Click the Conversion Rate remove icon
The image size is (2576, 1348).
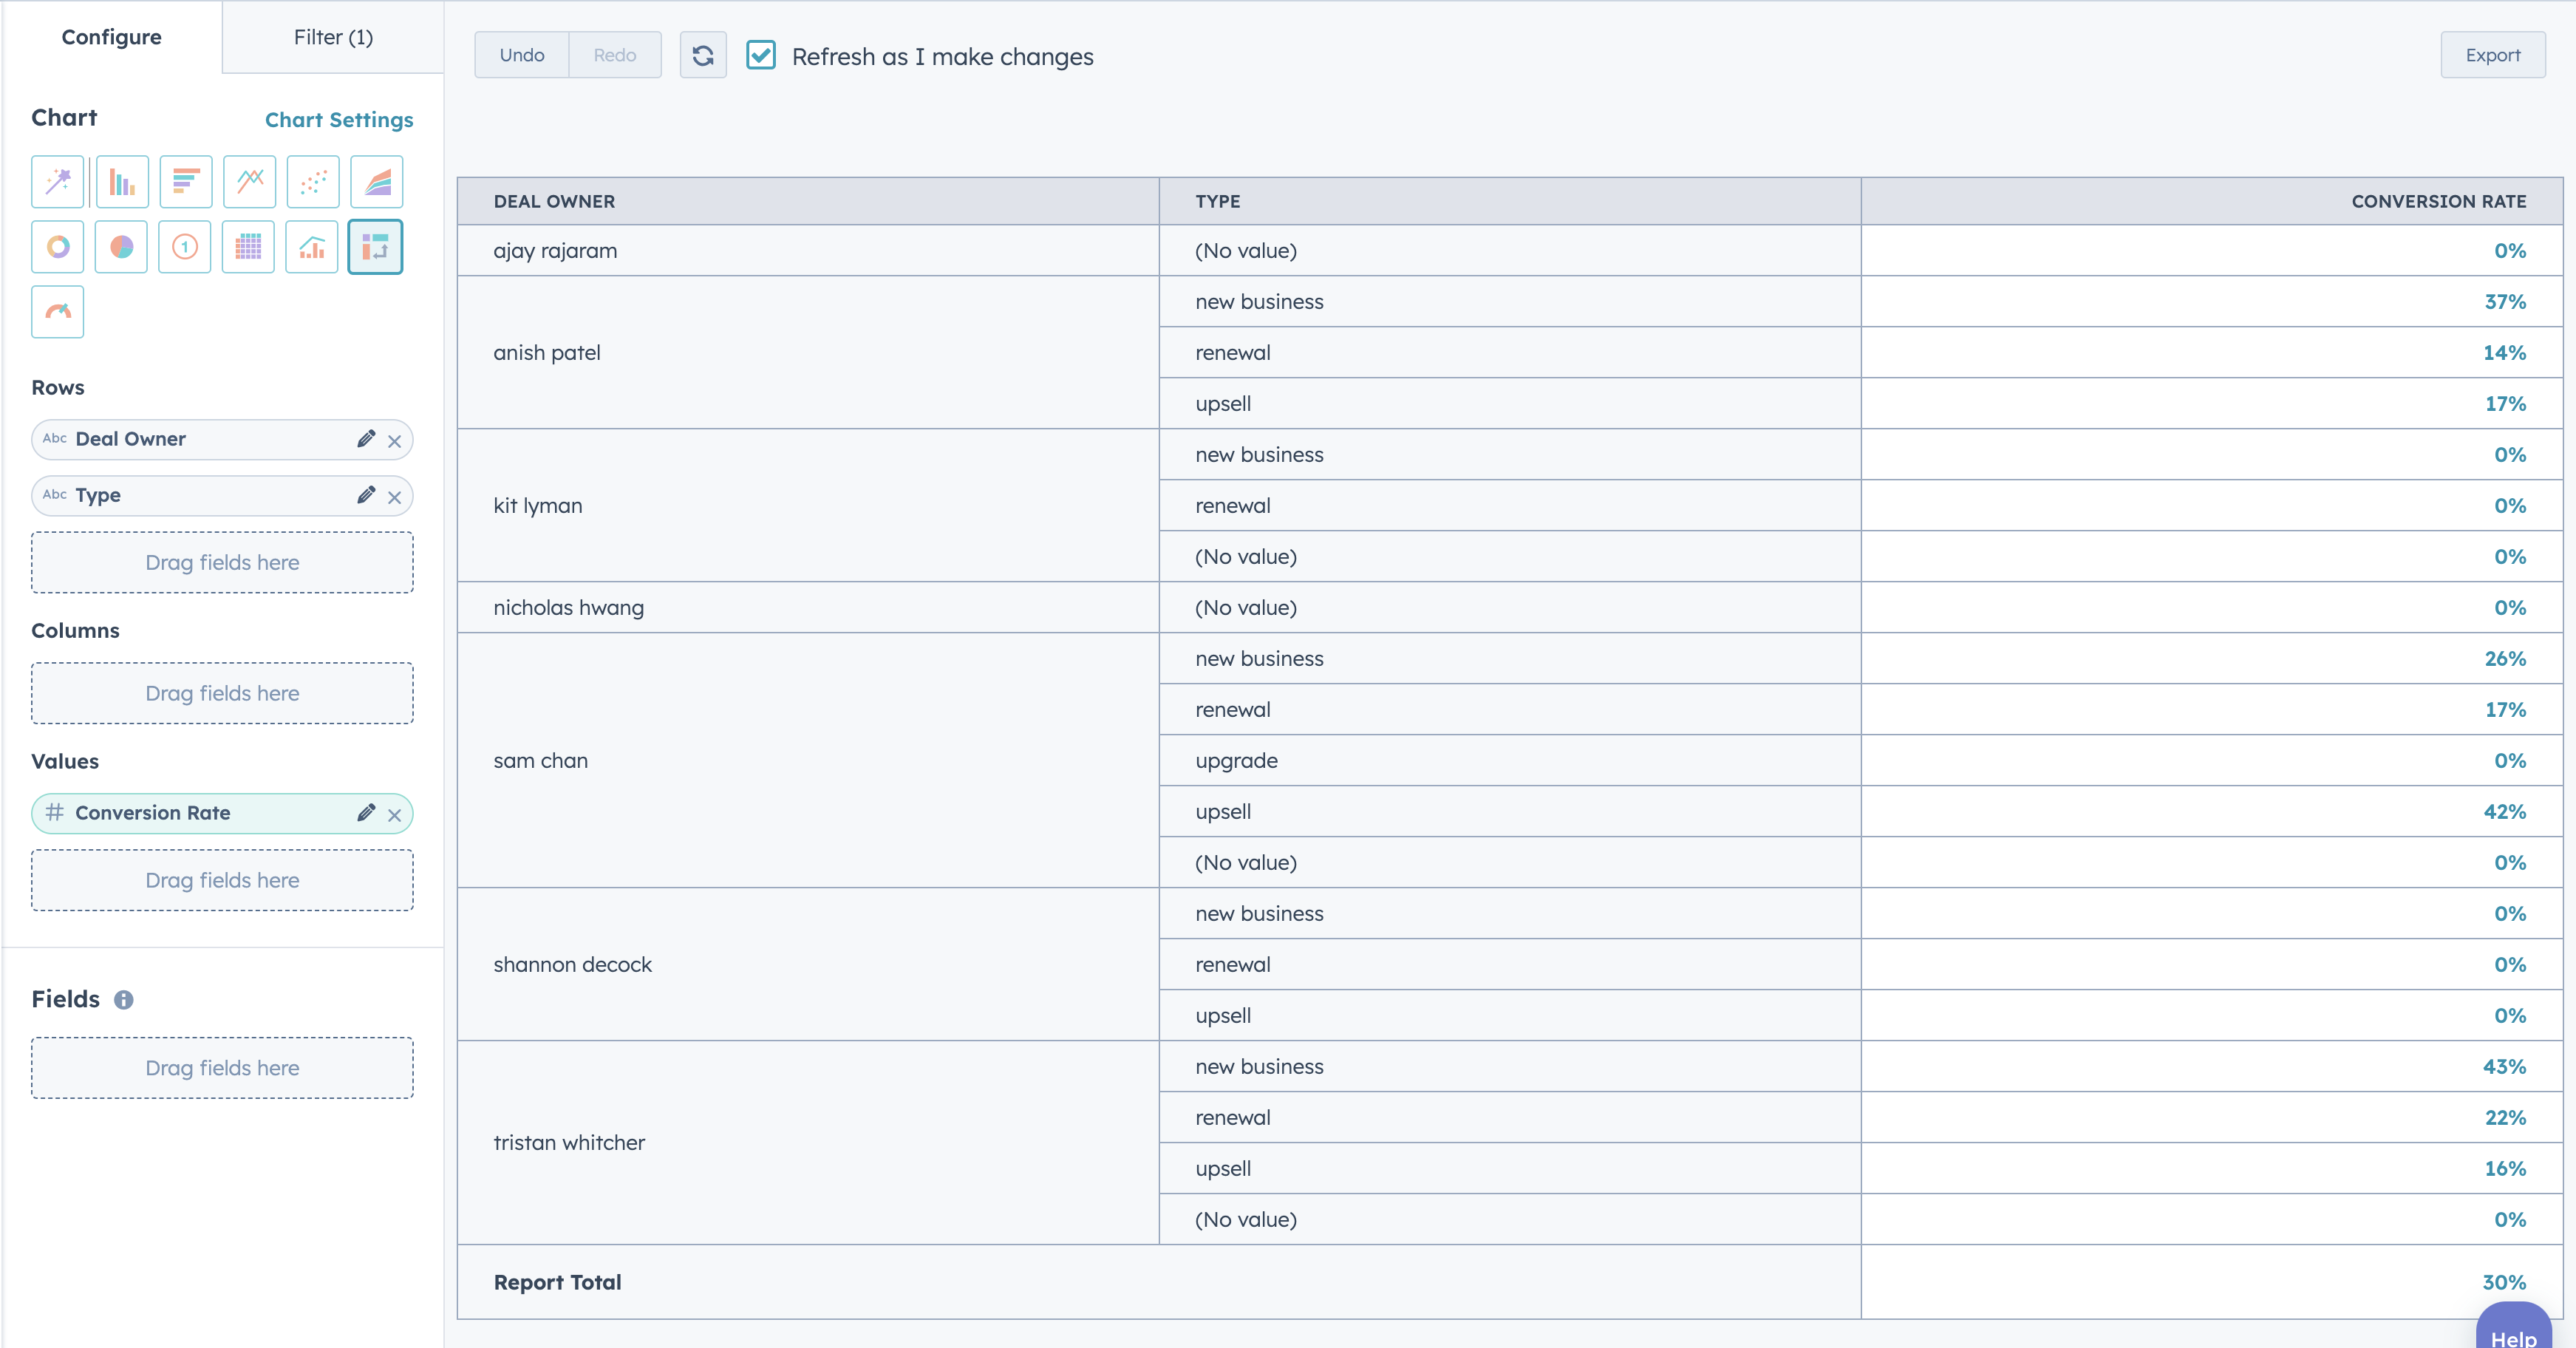tap(394, 813)
